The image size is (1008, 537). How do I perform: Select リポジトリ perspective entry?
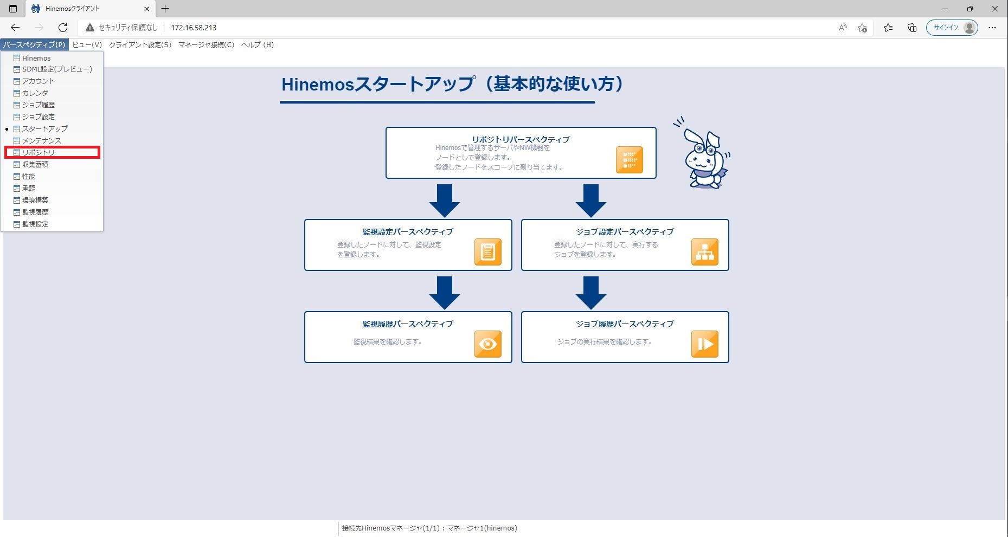(x=52, y=153)
